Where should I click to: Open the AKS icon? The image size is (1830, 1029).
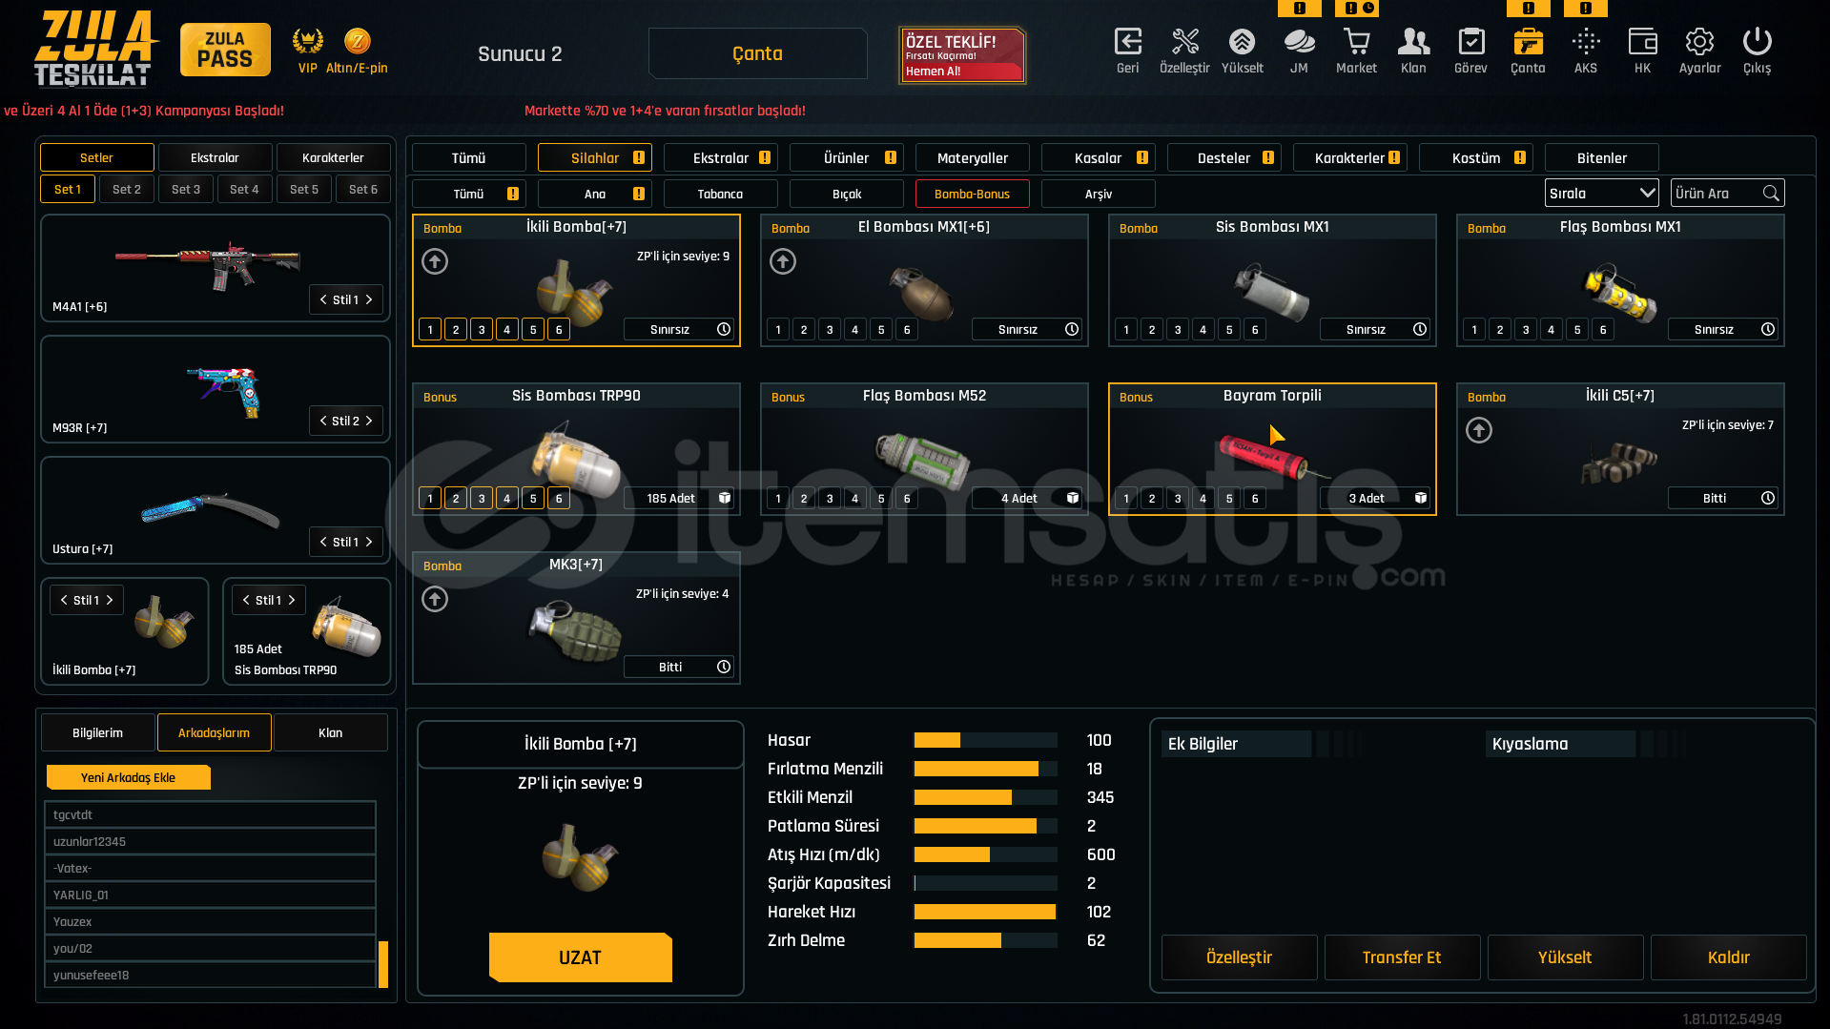point(1586,42)
